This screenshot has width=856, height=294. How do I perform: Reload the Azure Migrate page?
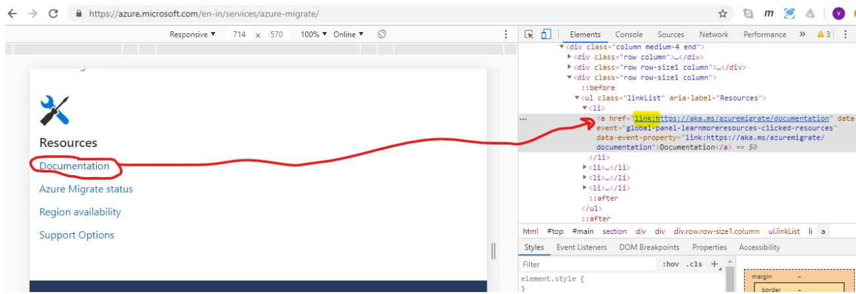54,13
